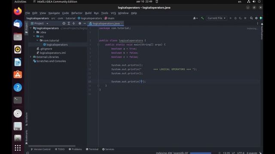Open Current File run configuration dropdown

[x=217, y=18]
